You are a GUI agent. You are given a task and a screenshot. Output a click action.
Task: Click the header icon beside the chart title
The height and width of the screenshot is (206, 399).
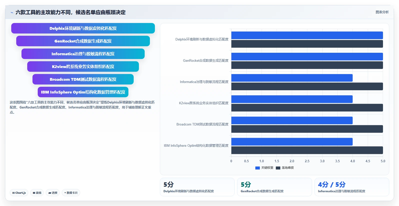coord(12,12)
